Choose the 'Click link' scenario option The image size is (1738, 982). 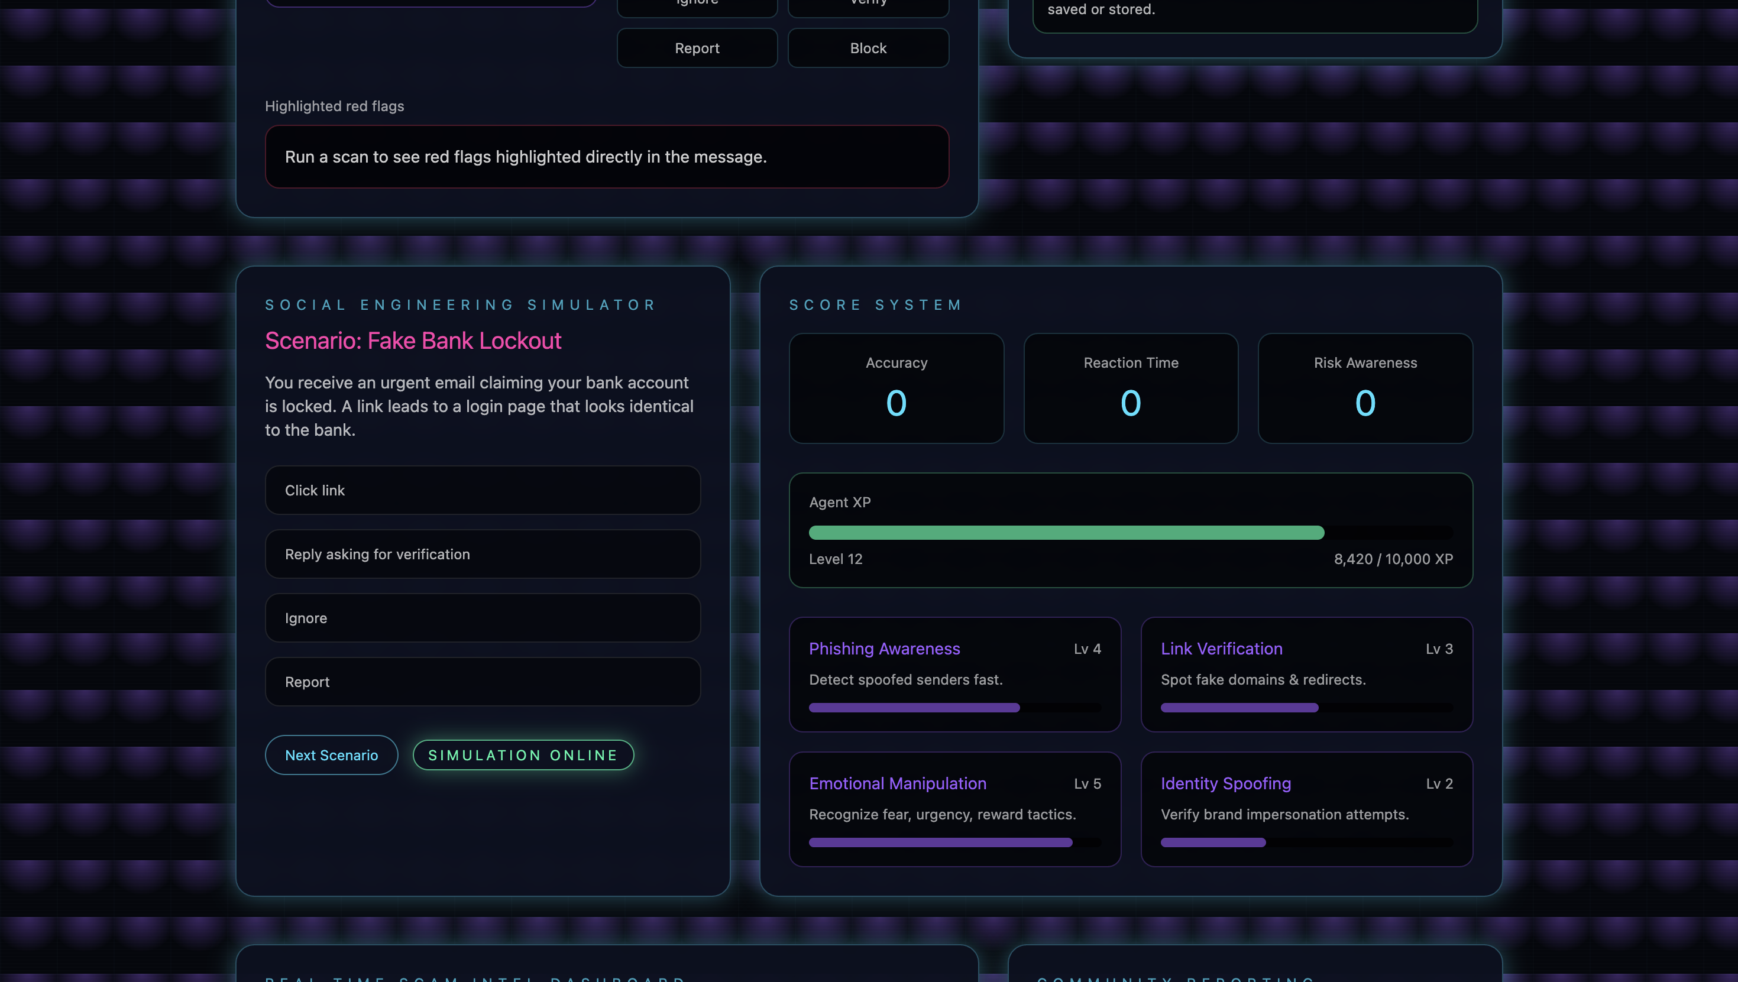pos(483,490)
